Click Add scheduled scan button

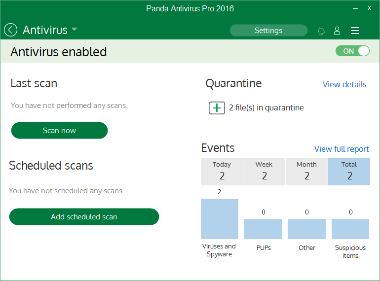pos(84,216)
